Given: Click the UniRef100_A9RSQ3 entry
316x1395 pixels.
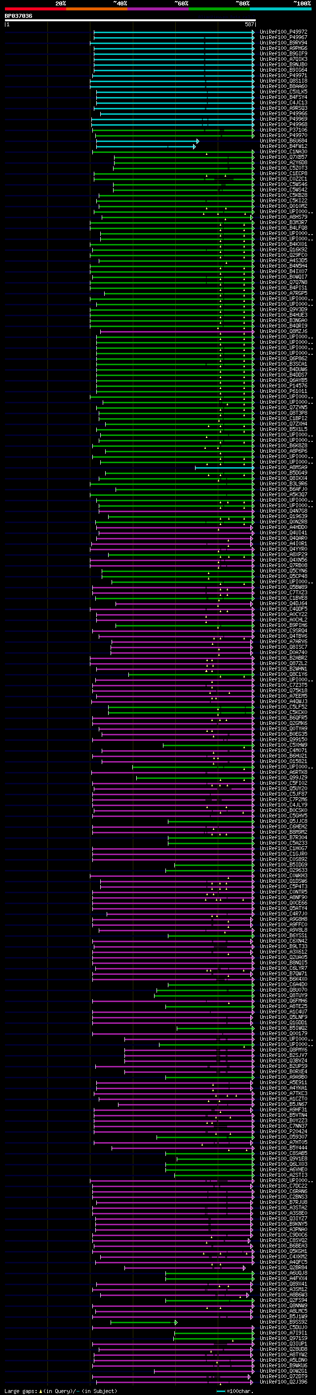Looking at the screenshot, I should [x=283, y=108].
